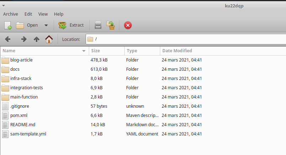Click the Extract button
This screenshot has height=155, width=286.
(x=71, y=25)
